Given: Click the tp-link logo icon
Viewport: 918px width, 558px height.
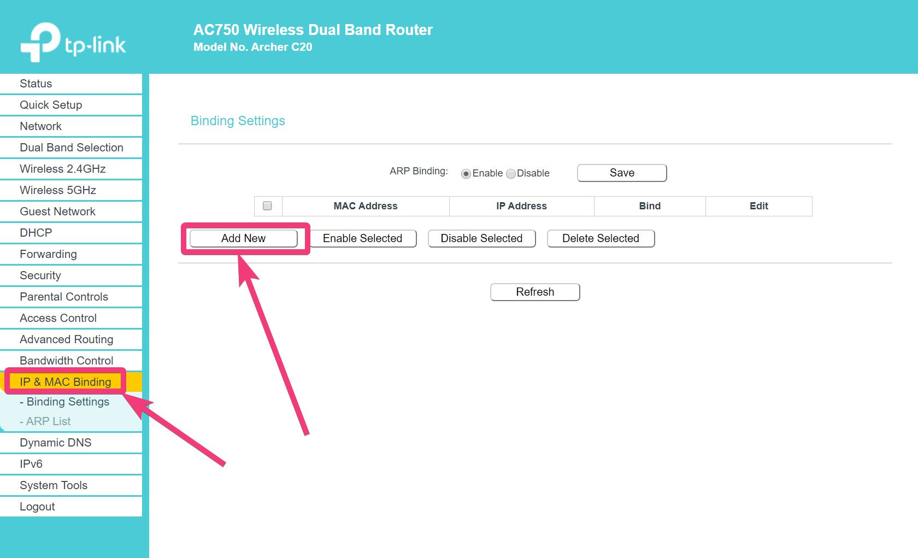Looking at the screenshot, I should [x=40, y=42].
